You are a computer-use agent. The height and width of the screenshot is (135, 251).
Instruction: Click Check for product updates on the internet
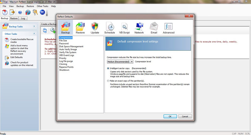tap(22, 64)
